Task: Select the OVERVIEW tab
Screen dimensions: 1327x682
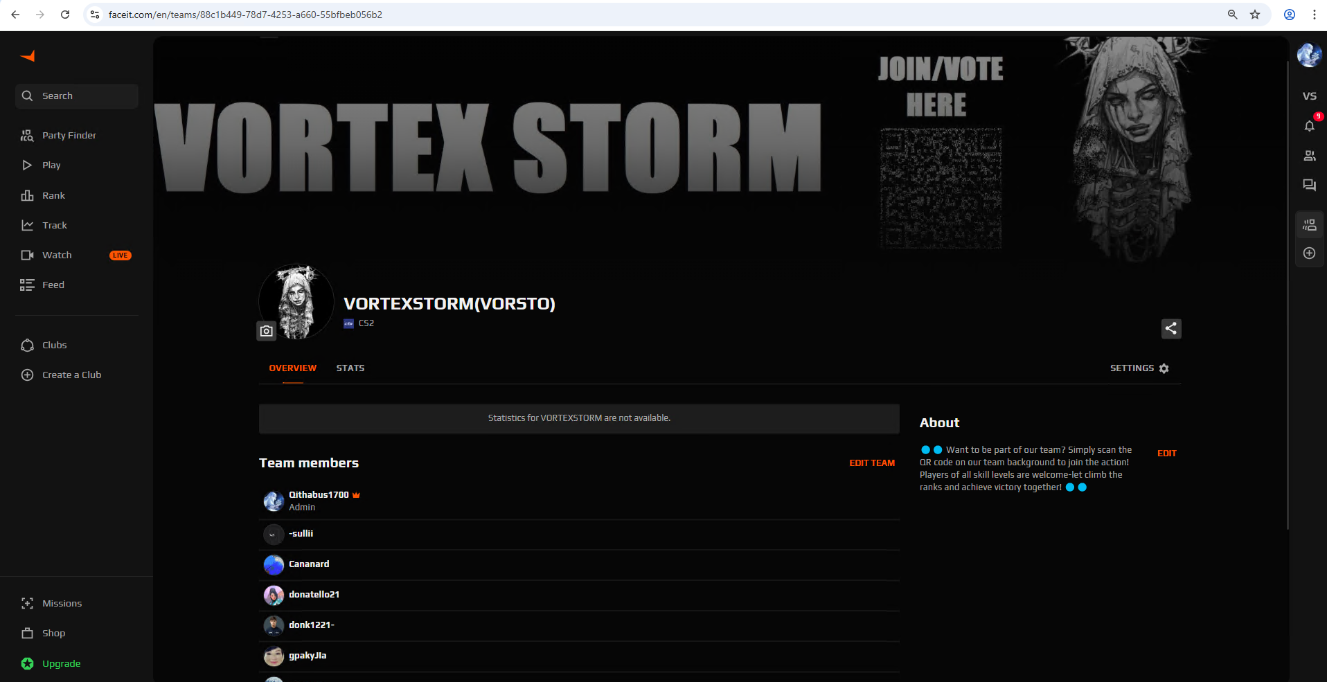Action: pyautogui.click(x=293, y=368)
